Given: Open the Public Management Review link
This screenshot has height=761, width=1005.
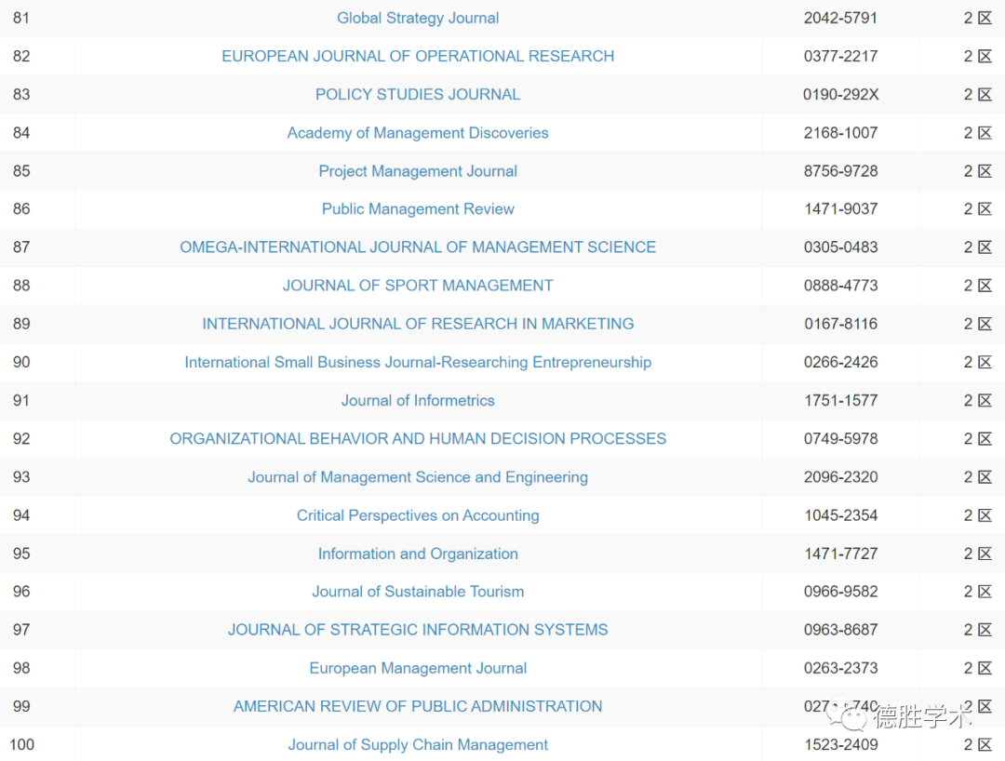Looking at the screenshot, I should pos(418,208).
